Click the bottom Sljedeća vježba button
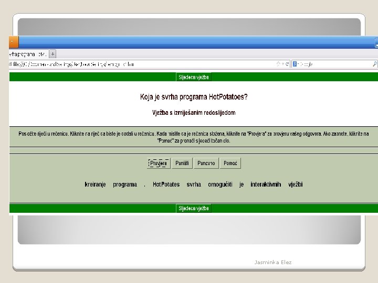 click(x=194, y=208)
